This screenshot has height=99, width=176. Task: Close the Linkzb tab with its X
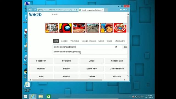(x=103, y=10)
